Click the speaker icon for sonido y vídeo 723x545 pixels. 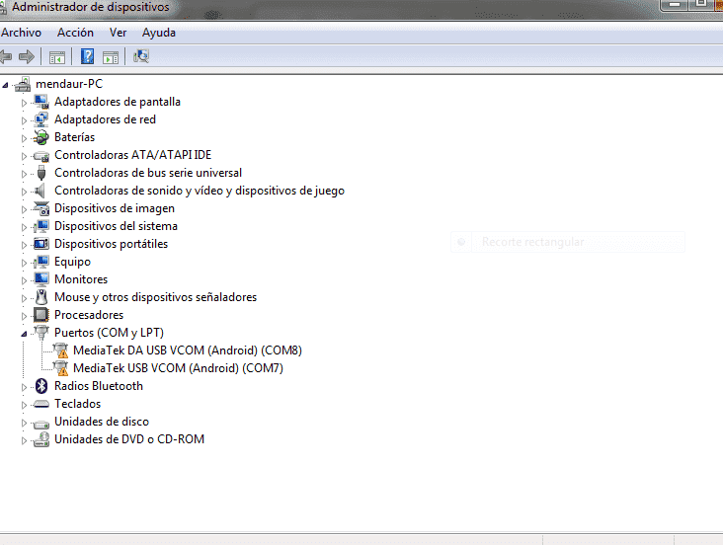click(40, 191)
